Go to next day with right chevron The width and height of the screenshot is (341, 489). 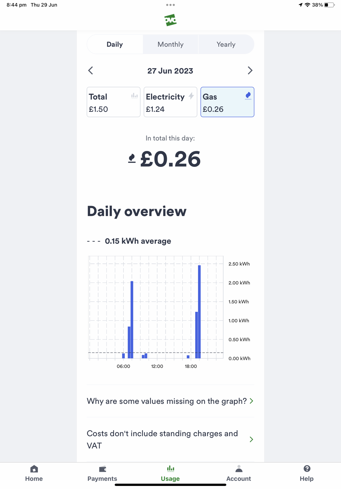[250, 71]
